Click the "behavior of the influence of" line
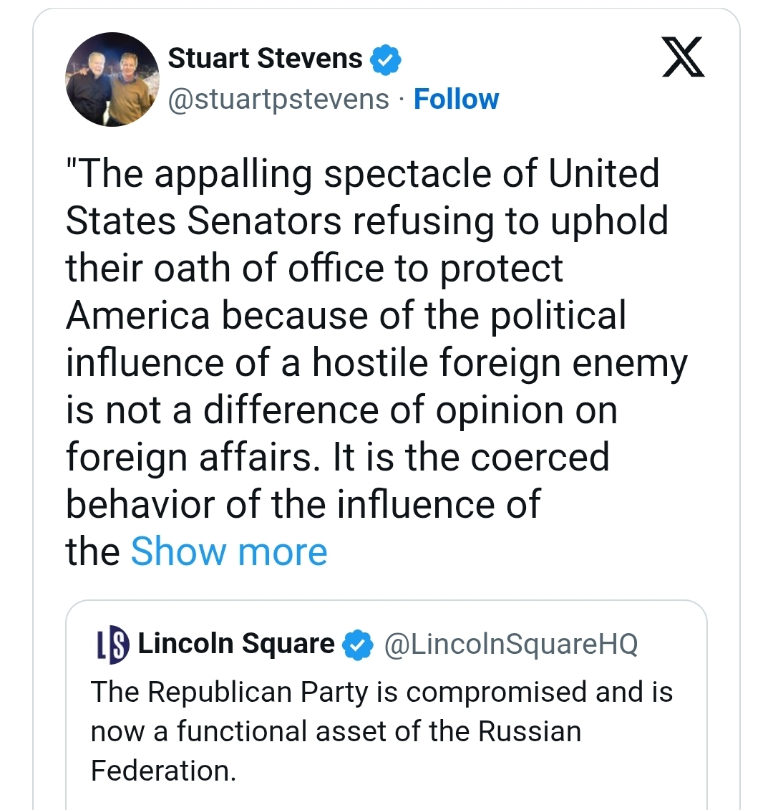This screenshot has height=810, width=773. click(303, 505)
